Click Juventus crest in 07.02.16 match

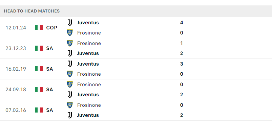(x=70, y=115)
